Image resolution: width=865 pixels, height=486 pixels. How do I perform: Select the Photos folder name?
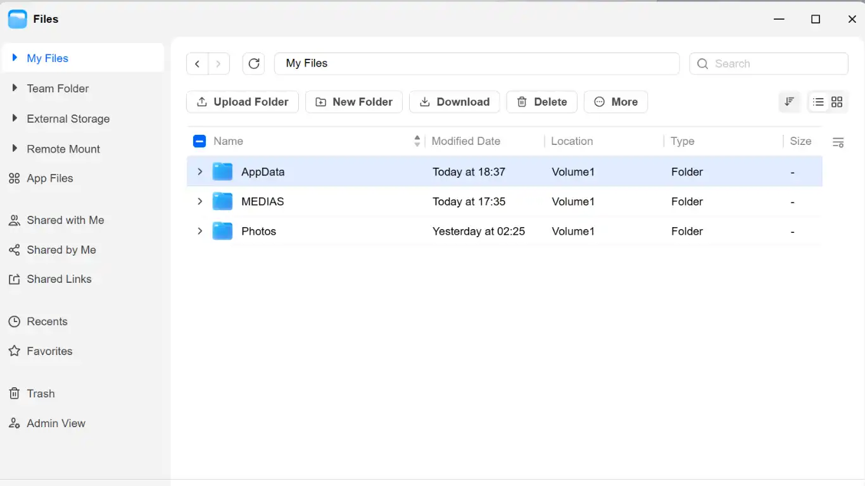pos(259,231)
